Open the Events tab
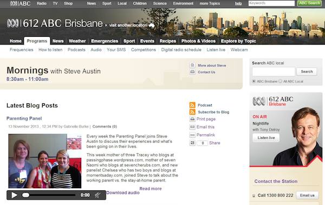Viewport: 325px width, 205px height. pyautogui.click(x=147, y=41)
